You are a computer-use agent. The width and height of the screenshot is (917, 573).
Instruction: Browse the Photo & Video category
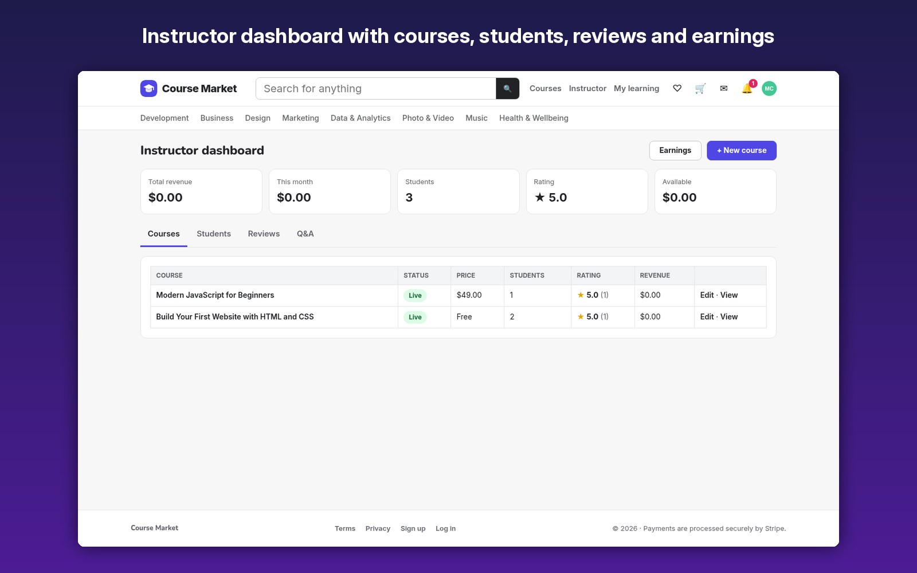[428, 118]
